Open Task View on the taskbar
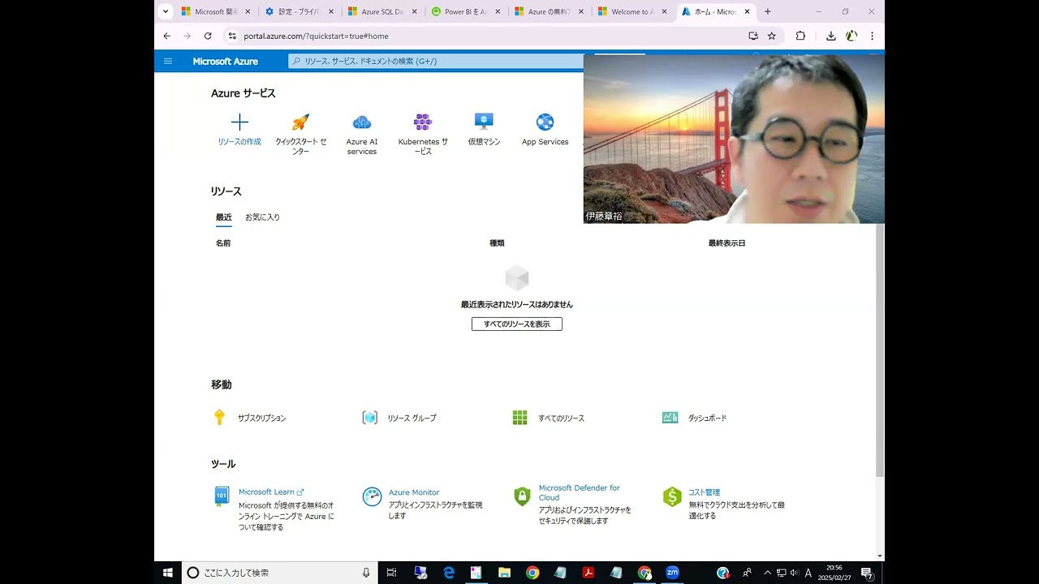The width and height of the screenshot is (1039, 584). [x=391, y=573]
